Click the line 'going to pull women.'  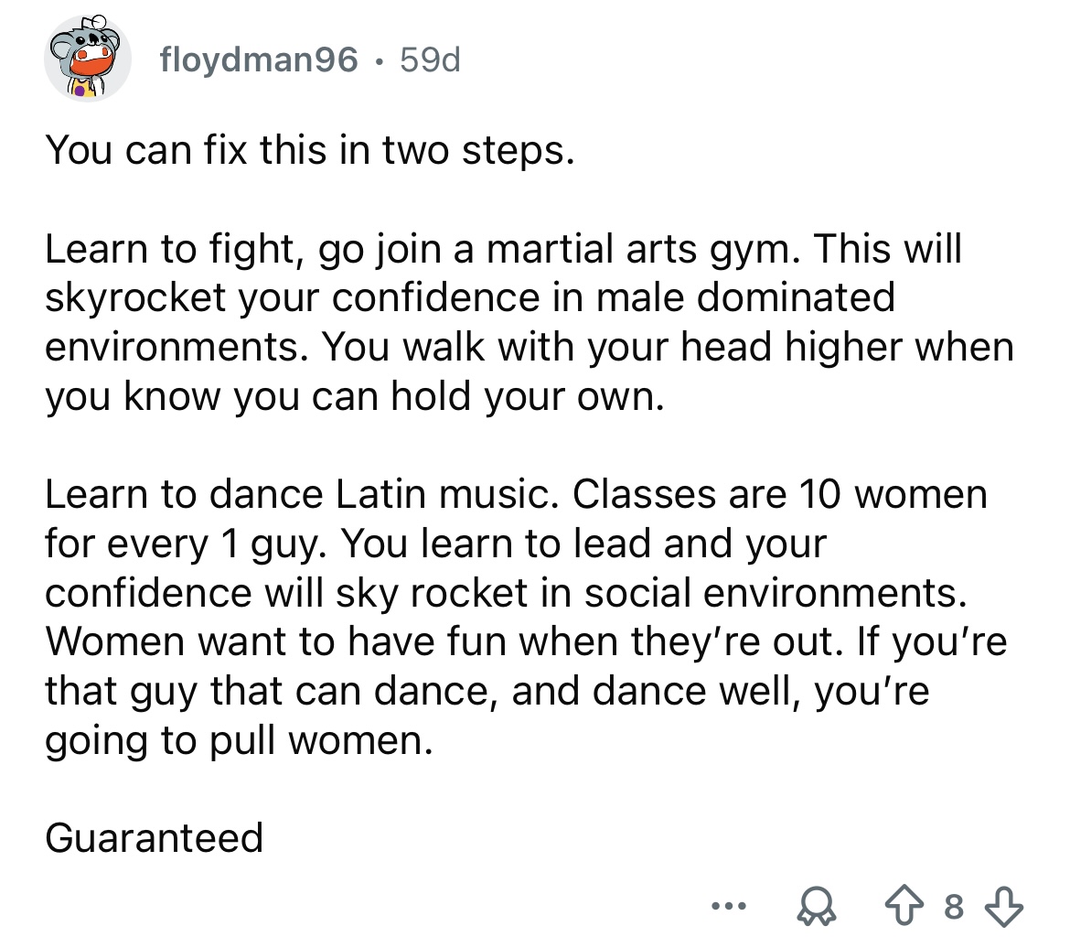(240, 740)
